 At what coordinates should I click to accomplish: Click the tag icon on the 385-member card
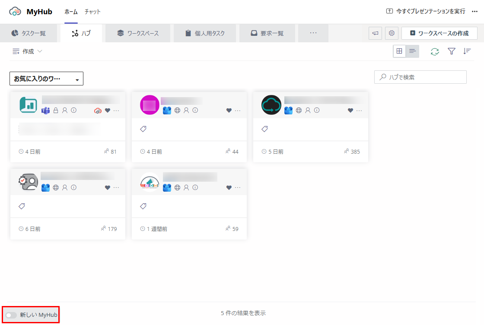pos(264,129)
